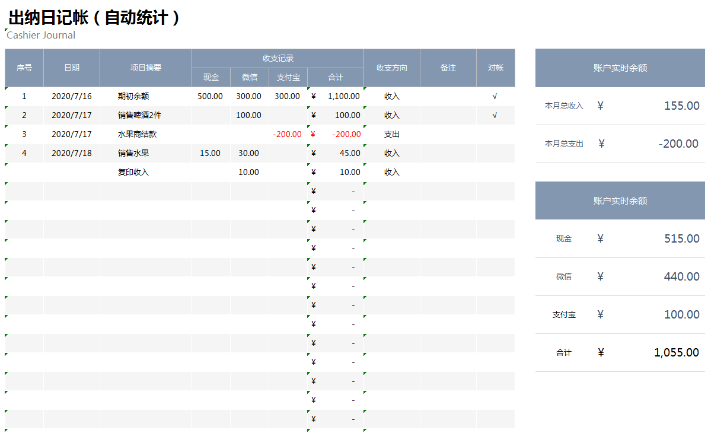The image size is (708, 433).
Task: Select the 1,055.00 total balance value
Action: pyautogui.click(x=676, y=352)
